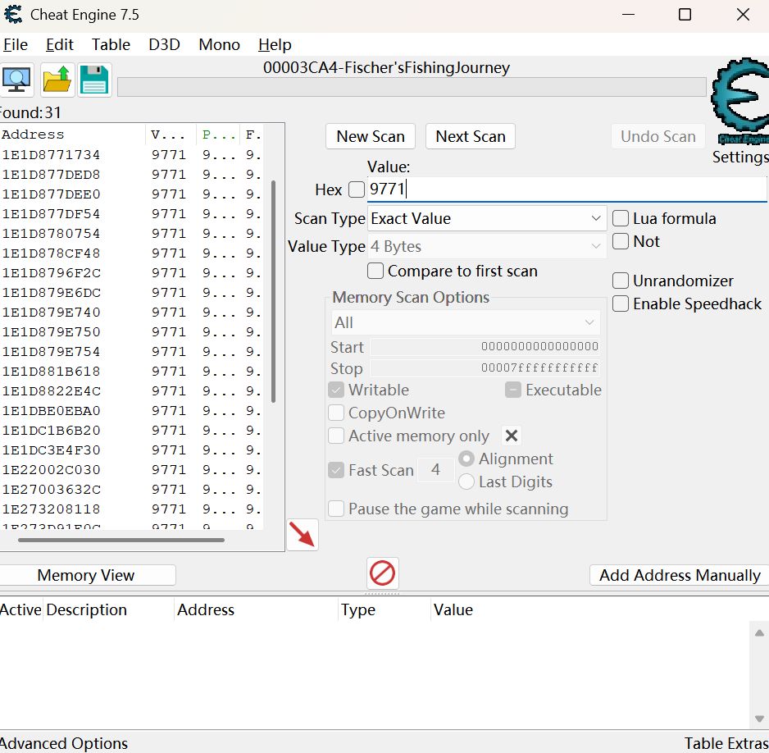Click the address table scroll down arrow
This screenshot has width=769, height=753.
coord(759,719)
